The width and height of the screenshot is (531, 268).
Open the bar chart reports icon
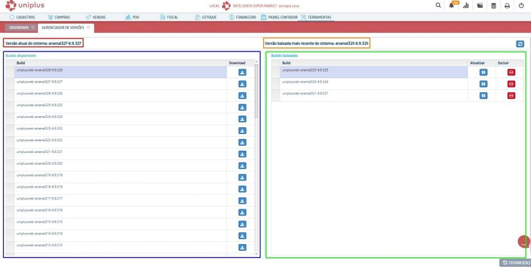click(x=466, y=6)
